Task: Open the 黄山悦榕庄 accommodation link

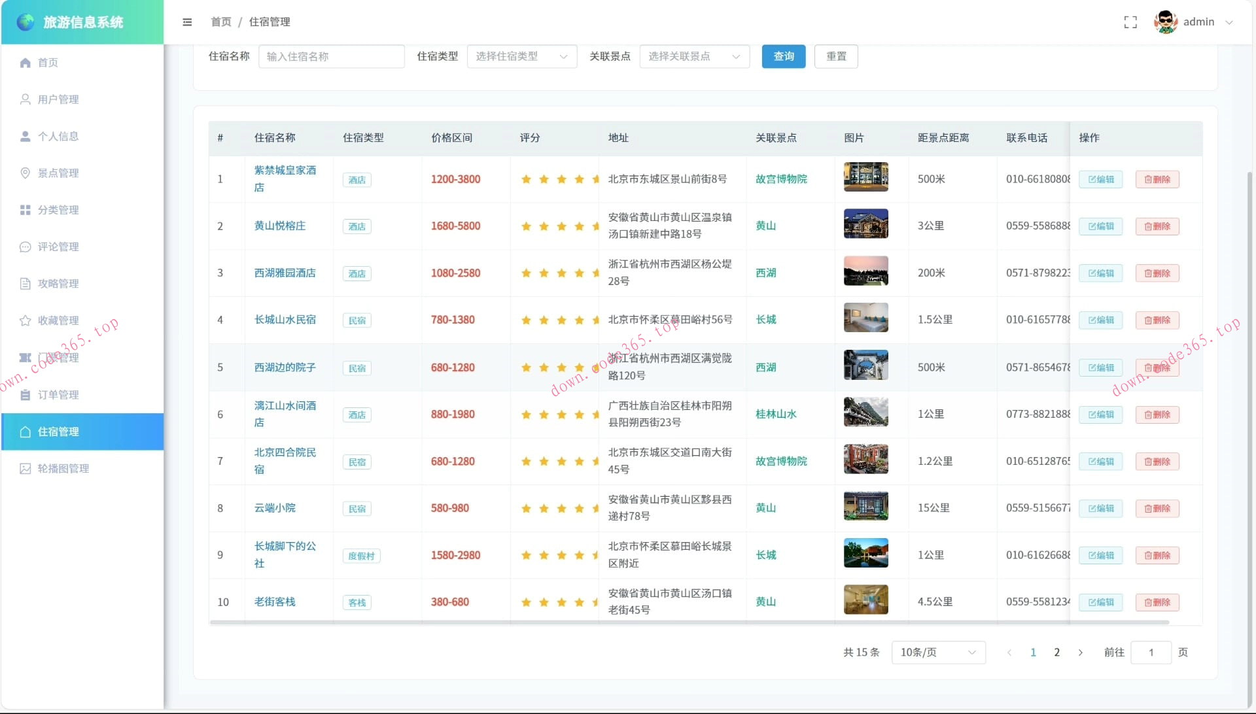Action: [279, 226]
